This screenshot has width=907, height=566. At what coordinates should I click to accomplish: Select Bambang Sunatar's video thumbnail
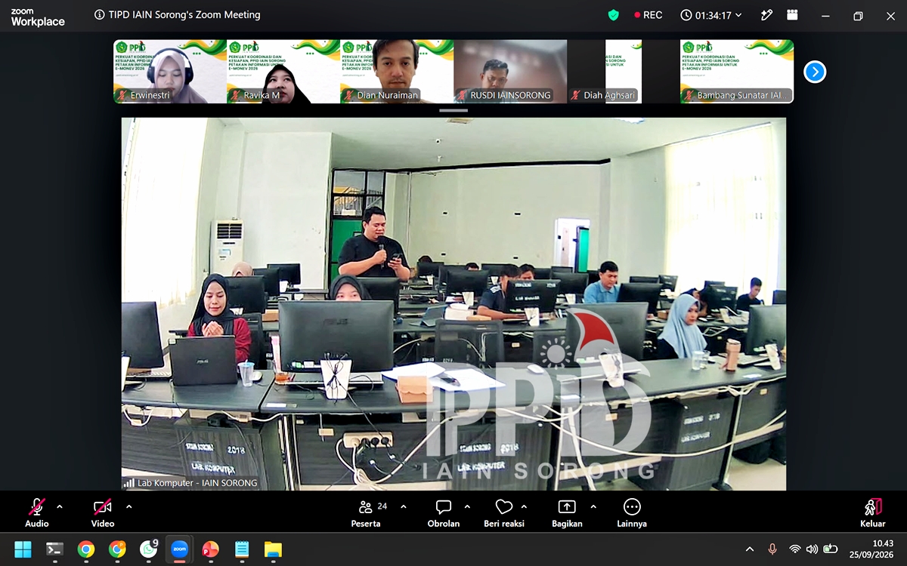tap(737, 72)
